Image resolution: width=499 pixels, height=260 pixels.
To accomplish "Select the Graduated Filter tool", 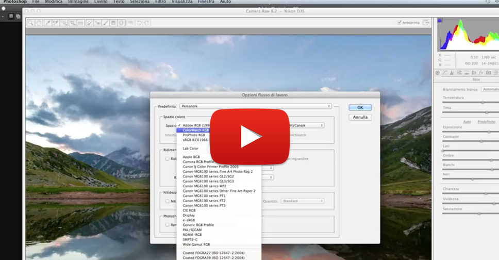I will [x=113, y=23].
